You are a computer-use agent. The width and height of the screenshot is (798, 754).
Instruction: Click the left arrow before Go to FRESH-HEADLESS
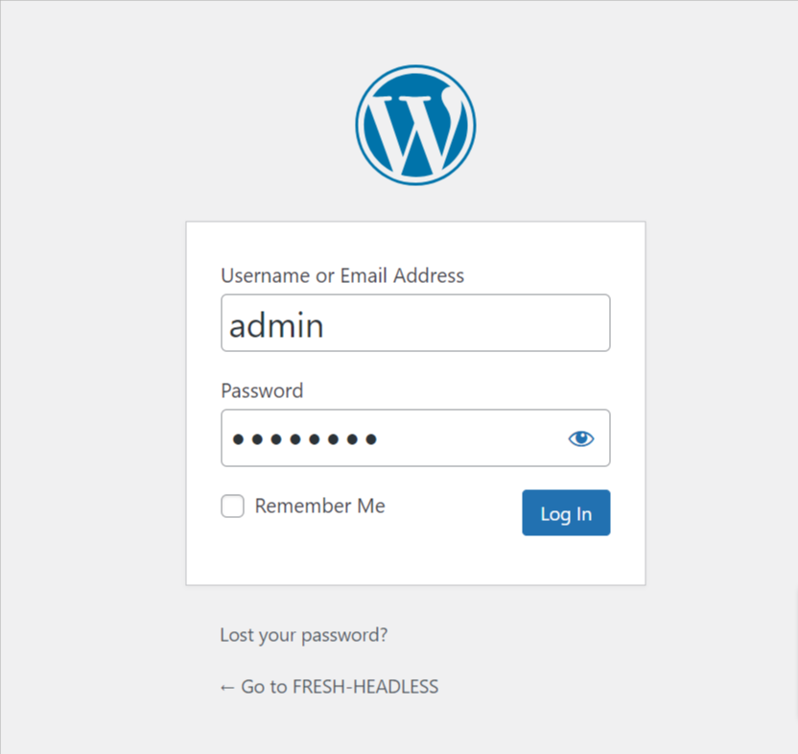pos(227,687)
